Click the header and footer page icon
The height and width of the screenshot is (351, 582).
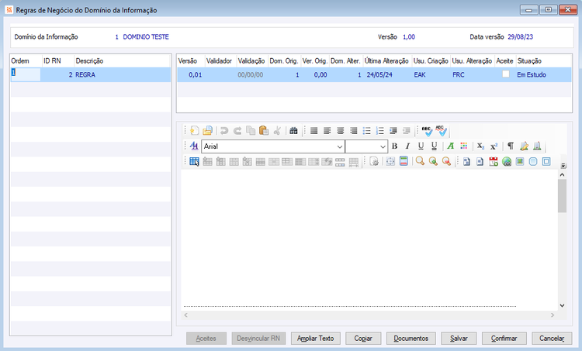404,161
